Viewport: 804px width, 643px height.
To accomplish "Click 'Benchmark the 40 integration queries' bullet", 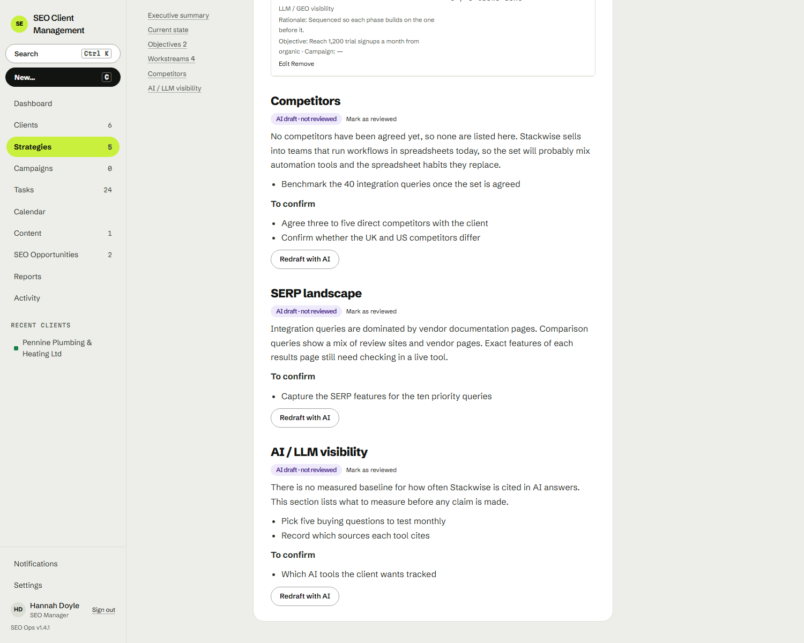I will coord(401,184).
